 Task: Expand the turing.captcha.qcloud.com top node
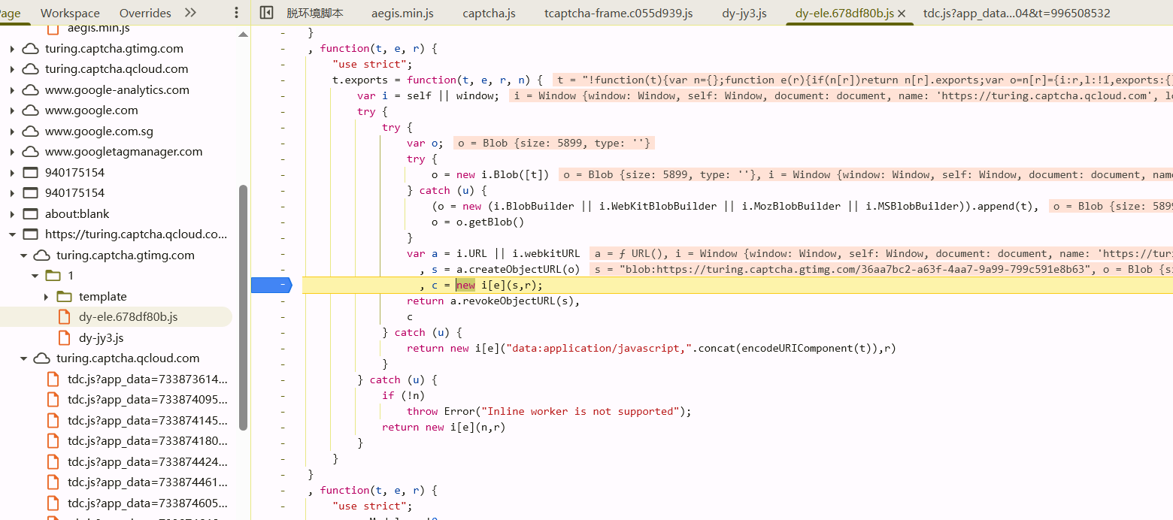point(12,68)
